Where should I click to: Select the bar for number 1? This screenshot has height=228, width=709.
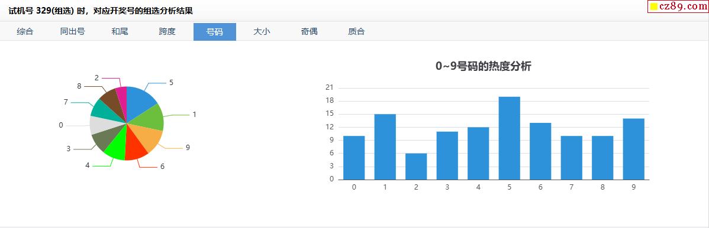point(385,146)
